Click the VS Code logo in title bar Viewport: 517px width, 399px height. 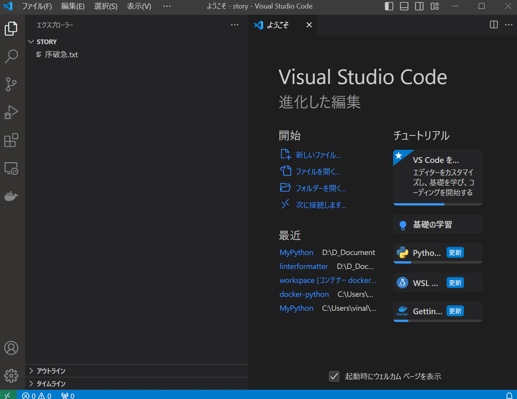8,6
